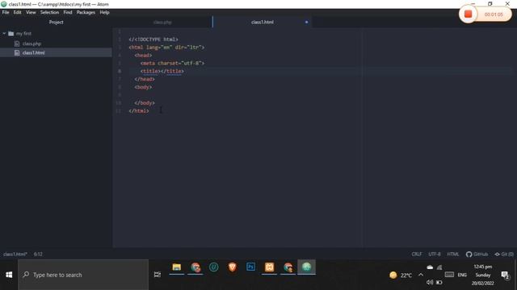The height and width of the screenshot is (290, 517).
Task: Open the Selection menu
Action: click(50, 13)
